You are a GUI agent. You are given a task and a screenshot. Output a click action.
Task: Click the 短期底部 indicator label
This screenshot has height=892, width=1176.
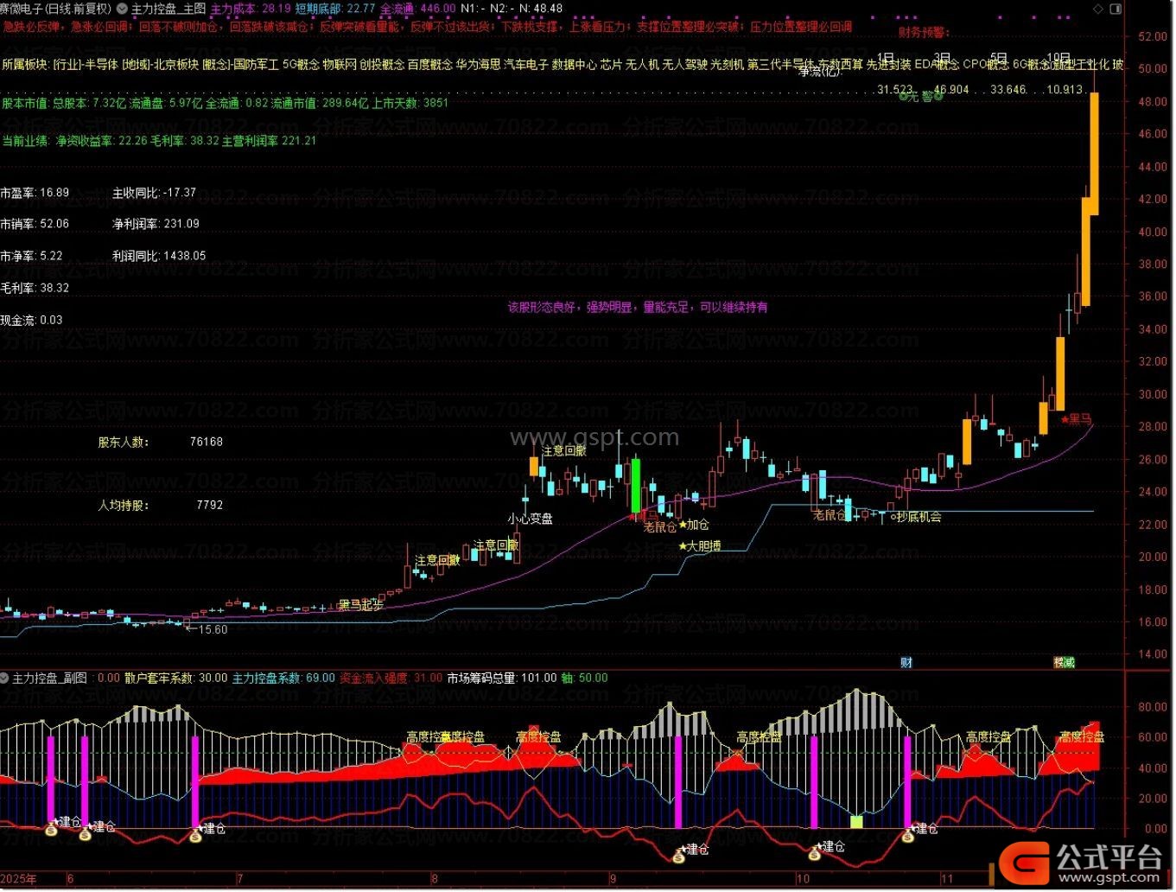(318, 9)
